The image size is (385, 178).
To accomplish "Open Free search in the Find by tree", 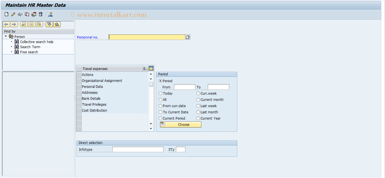I will (29, 52).
